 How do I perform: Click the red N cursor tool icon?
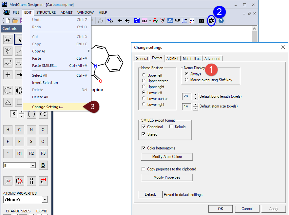[43, 181]
